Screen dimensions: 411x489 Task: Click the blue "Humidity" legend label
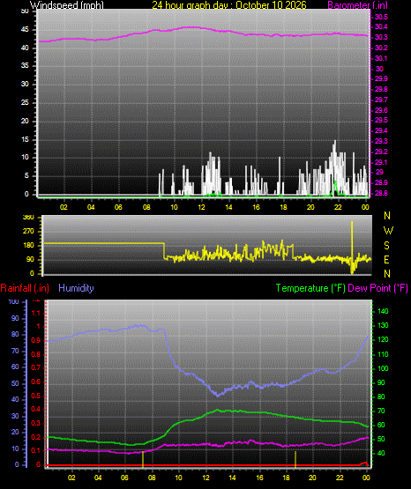(76, 288)
